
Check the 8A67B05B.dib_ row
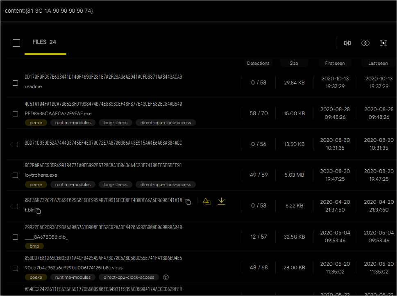click(16, 237)
